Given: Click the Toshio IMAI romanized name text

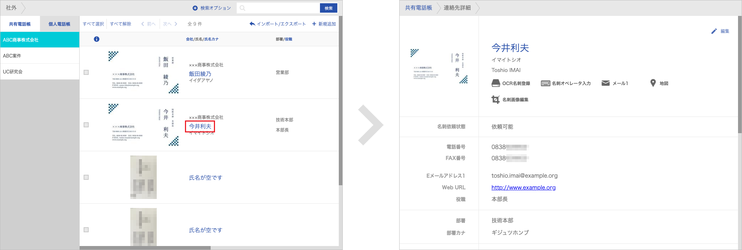Looking at the screenshot, I should point(506,70).
